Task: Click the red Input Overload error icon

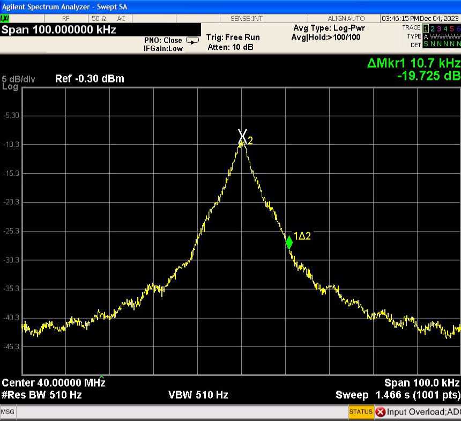Action: [x=380, y=412]
